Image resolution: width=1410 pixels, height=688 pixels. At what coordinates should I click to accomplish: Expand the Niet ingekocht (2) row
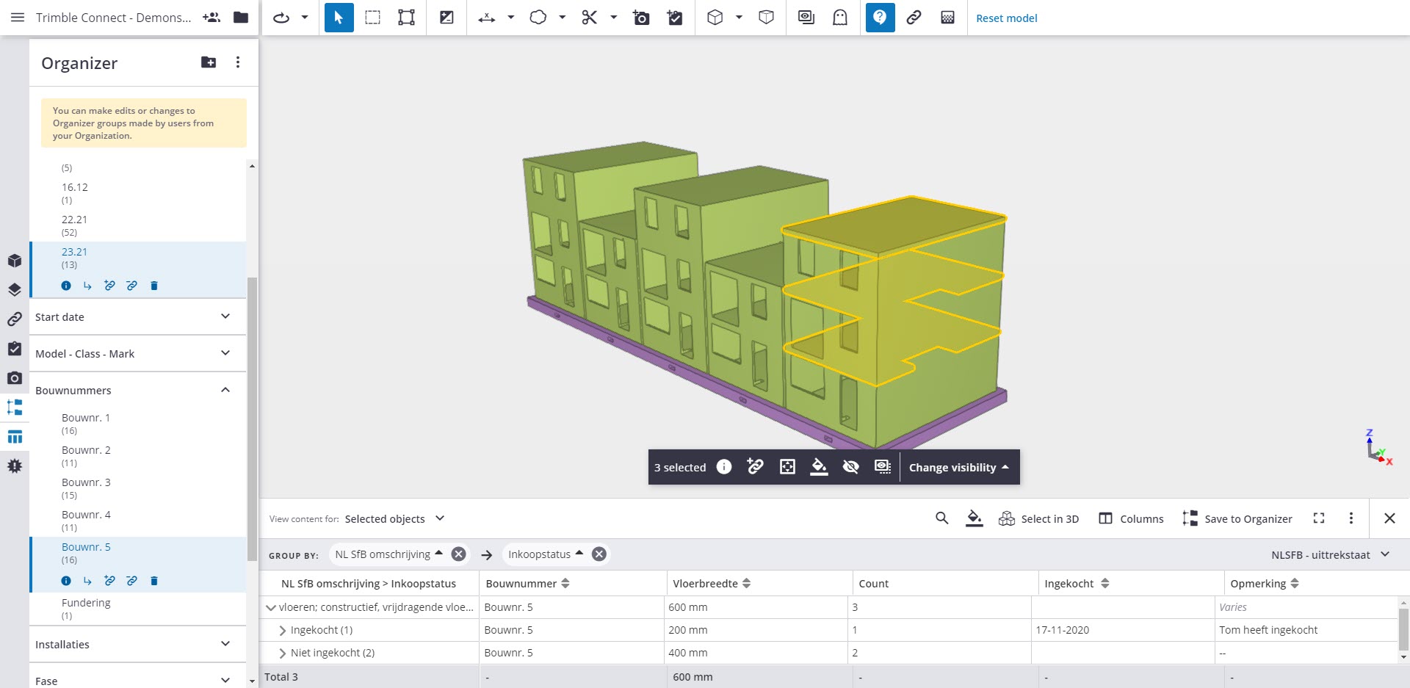click(283, 653)
